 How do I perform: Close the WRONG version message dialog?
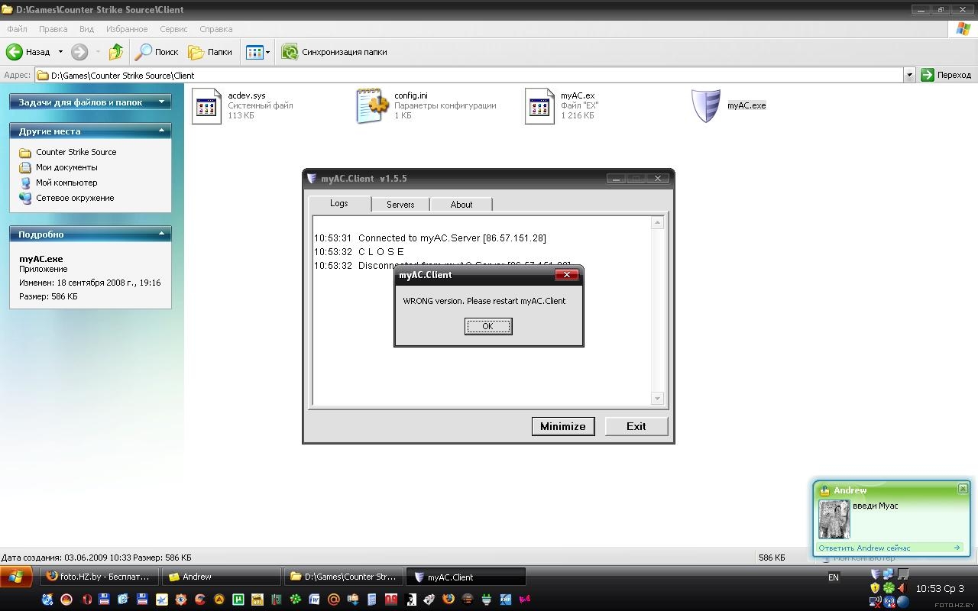click(x=566, y=275)
